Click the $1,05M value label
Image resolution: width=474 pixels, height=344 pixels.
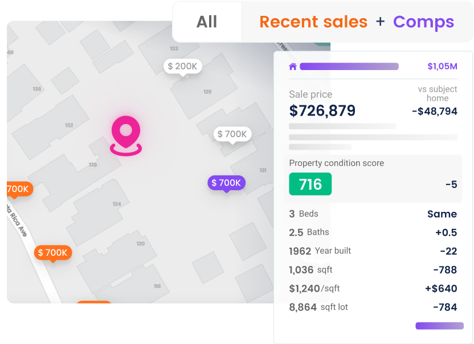pos(442,67)
